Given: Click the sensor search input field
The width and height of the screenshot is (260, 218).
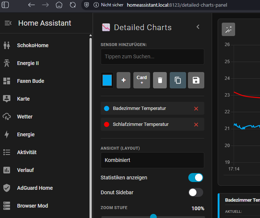Looking at the screenshot, I should click(152, 57).
